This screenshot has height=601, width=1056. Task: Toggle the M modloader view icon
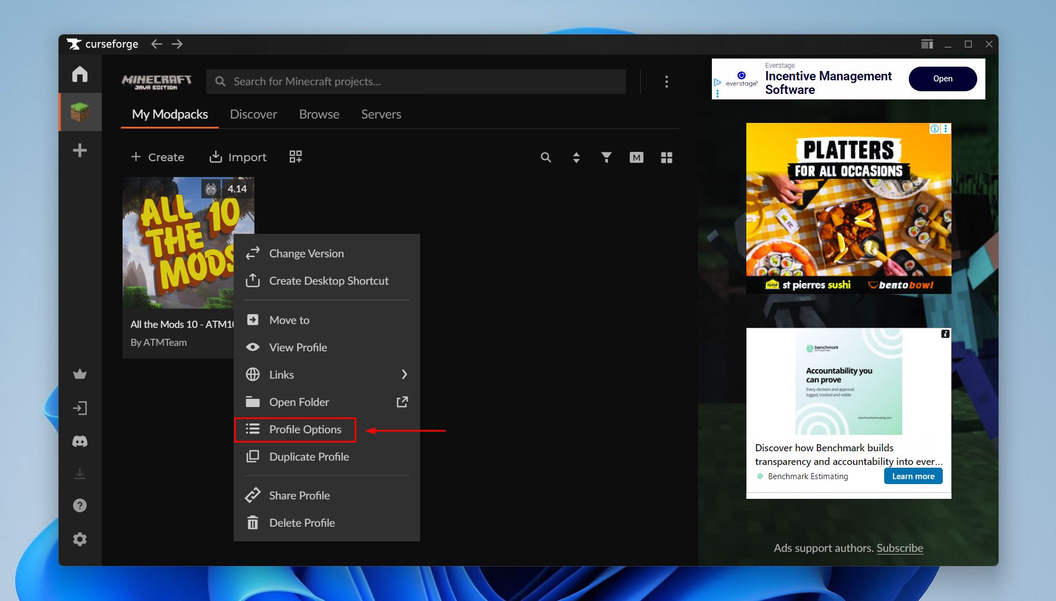point(636,157)
